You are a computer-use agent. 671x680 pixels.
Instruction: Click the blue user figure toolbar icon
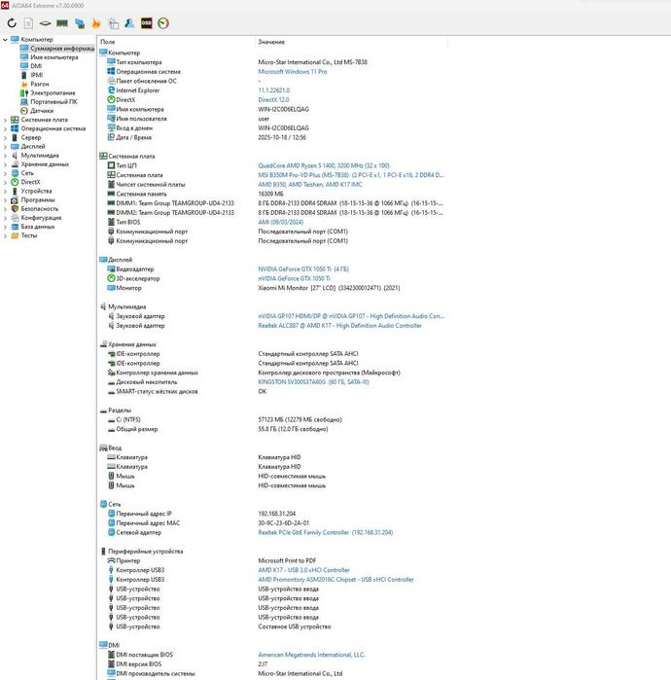tap(129, 23)
